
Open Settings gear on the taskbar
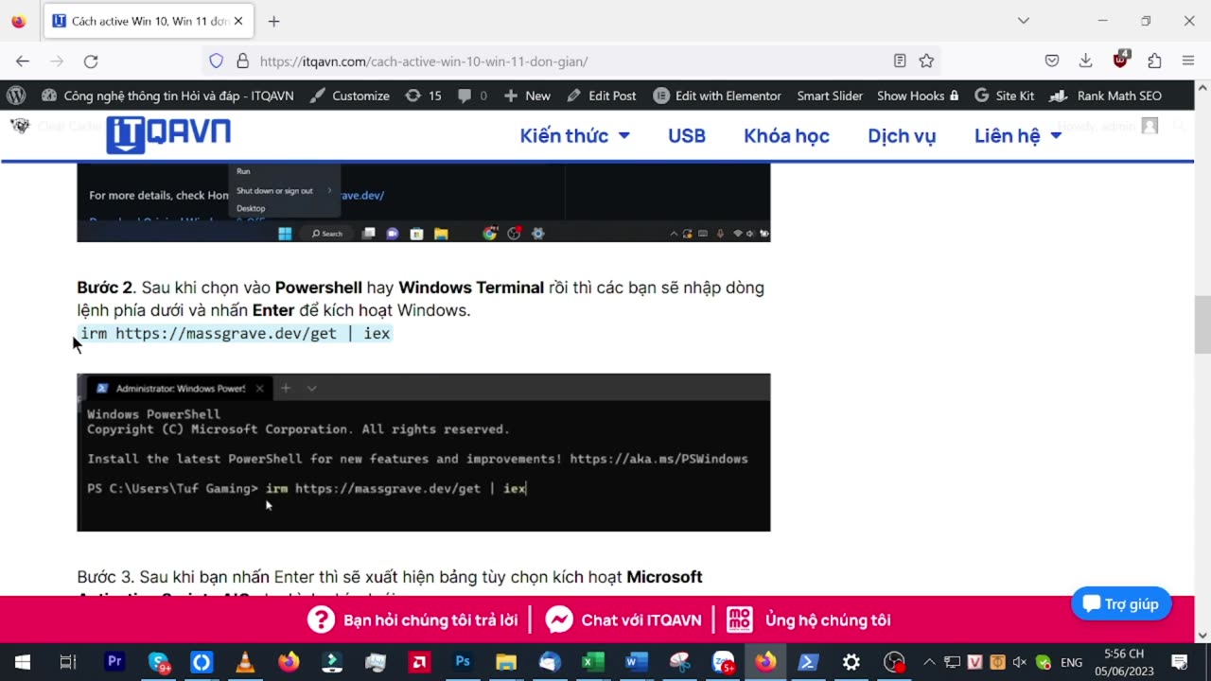(x=851, y=662)
